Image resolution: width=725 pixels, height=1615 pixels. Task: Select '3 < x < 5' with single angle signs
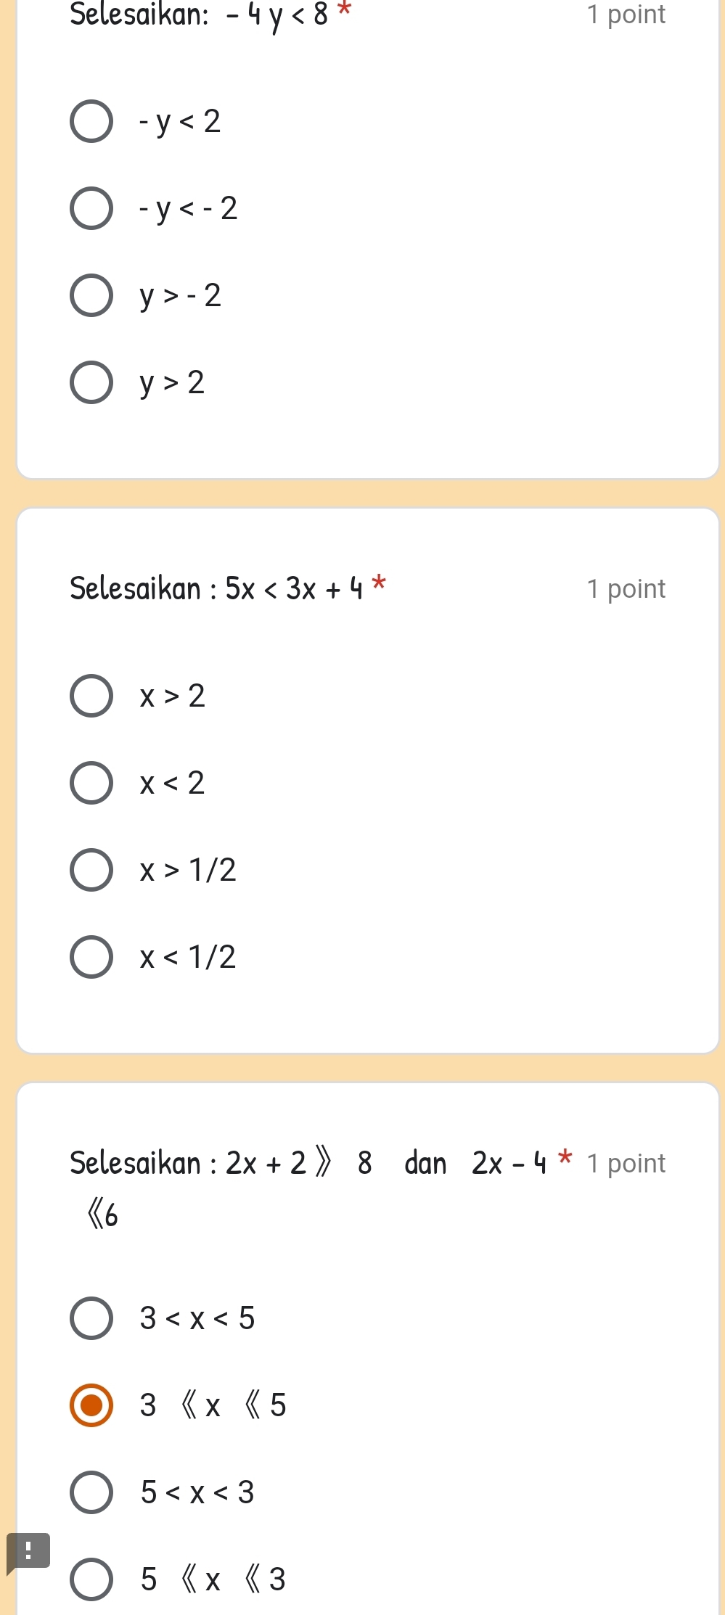coord(91,1318)
